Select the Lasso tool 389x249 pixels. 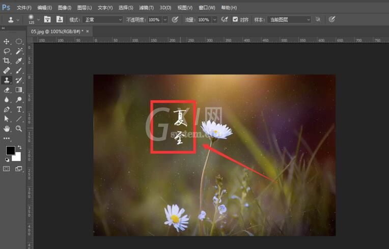point(7,51)
